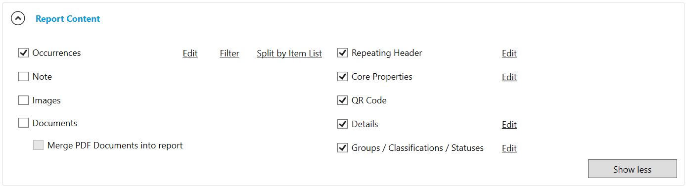This screenshot has height=187, width=686.
Task: Enable the Images checkbox
Action: 23,100
